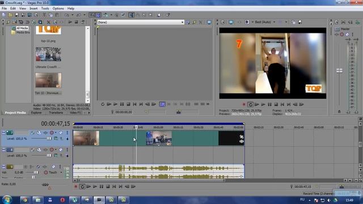Stop playback from timeline transport
This screenshot has width=363, height=204.
pos(108,186)
